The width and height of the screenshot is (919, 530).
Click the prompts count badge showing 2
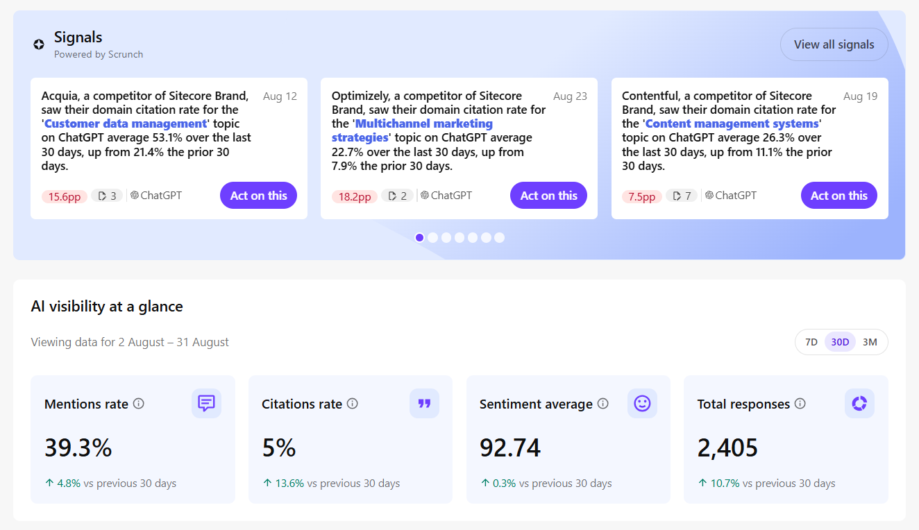tap(397, 196)
